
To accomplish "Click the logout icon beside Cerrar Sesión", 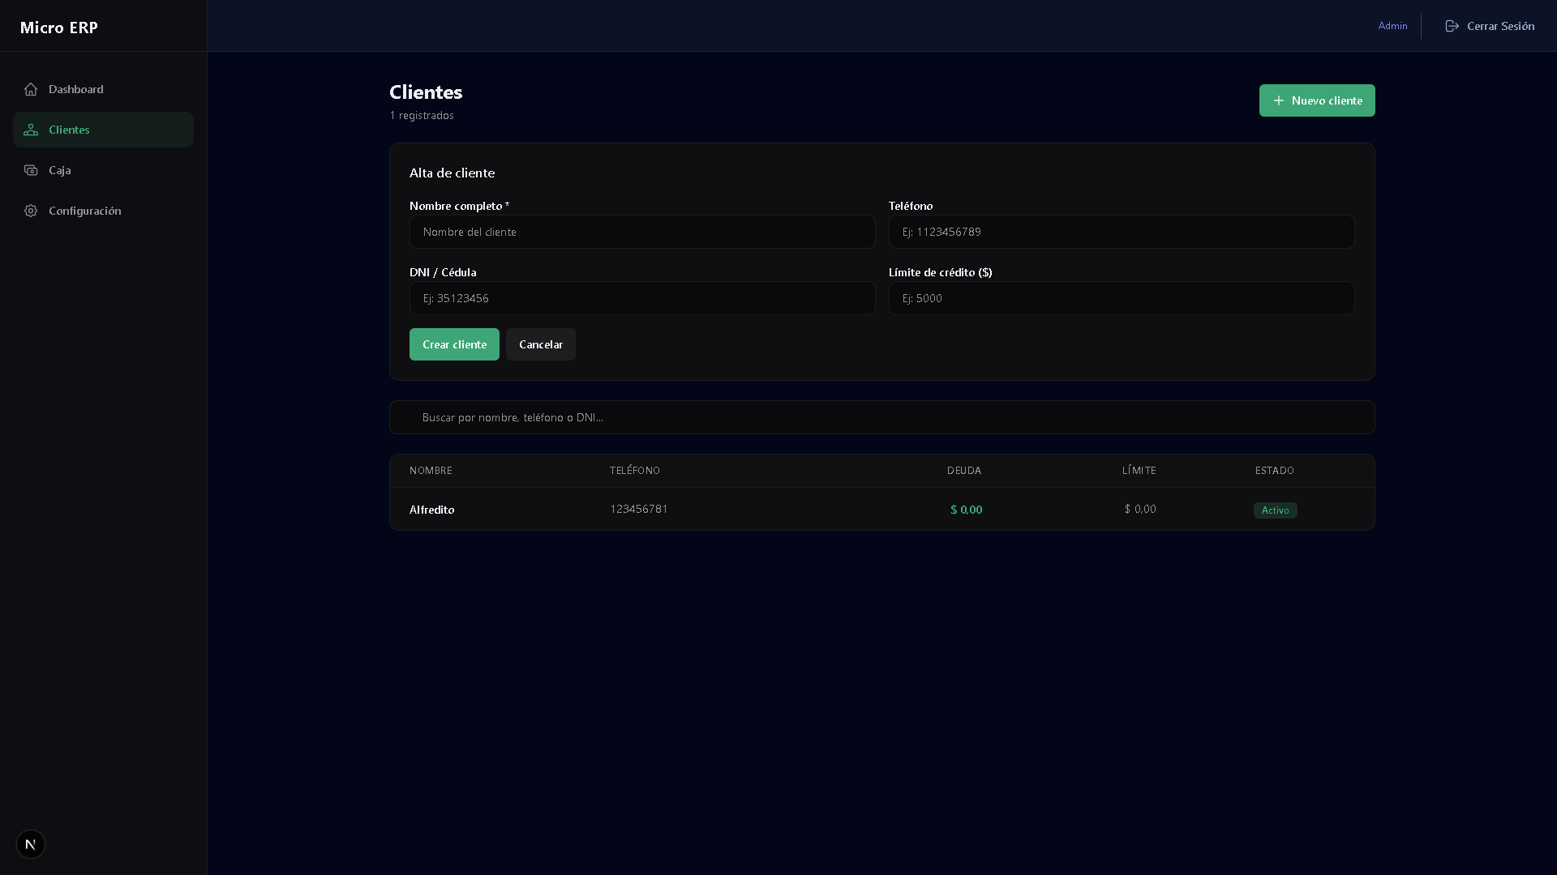I will tap(1452, 26).
